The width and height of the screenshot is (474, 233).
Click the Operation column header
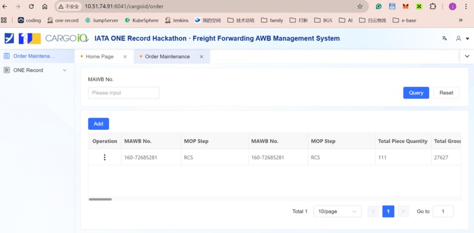pos(105,141)
